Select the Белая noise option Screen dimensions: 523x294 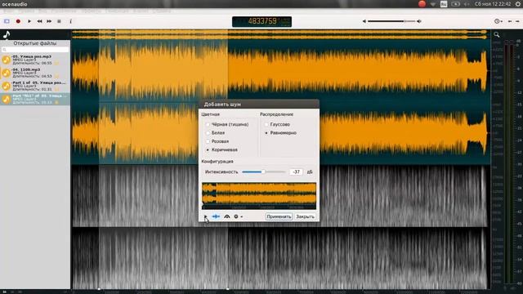[x=215, y=132]
